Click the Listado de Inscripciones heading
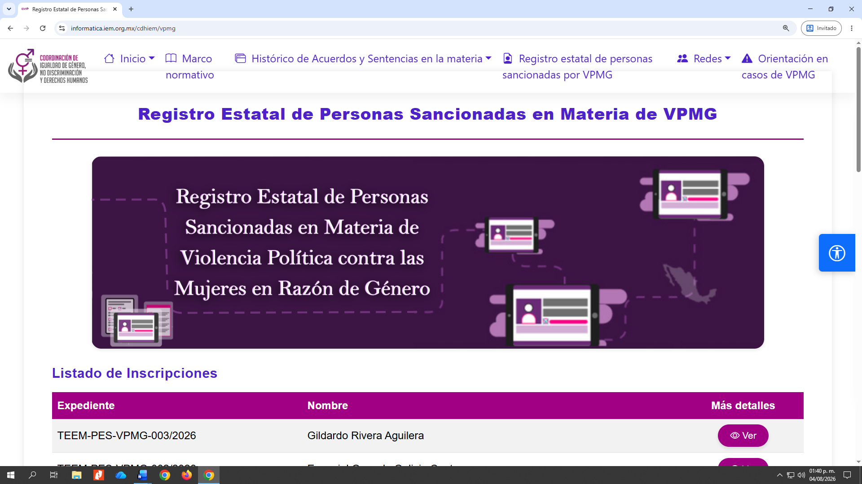 (x=135, y=373)
